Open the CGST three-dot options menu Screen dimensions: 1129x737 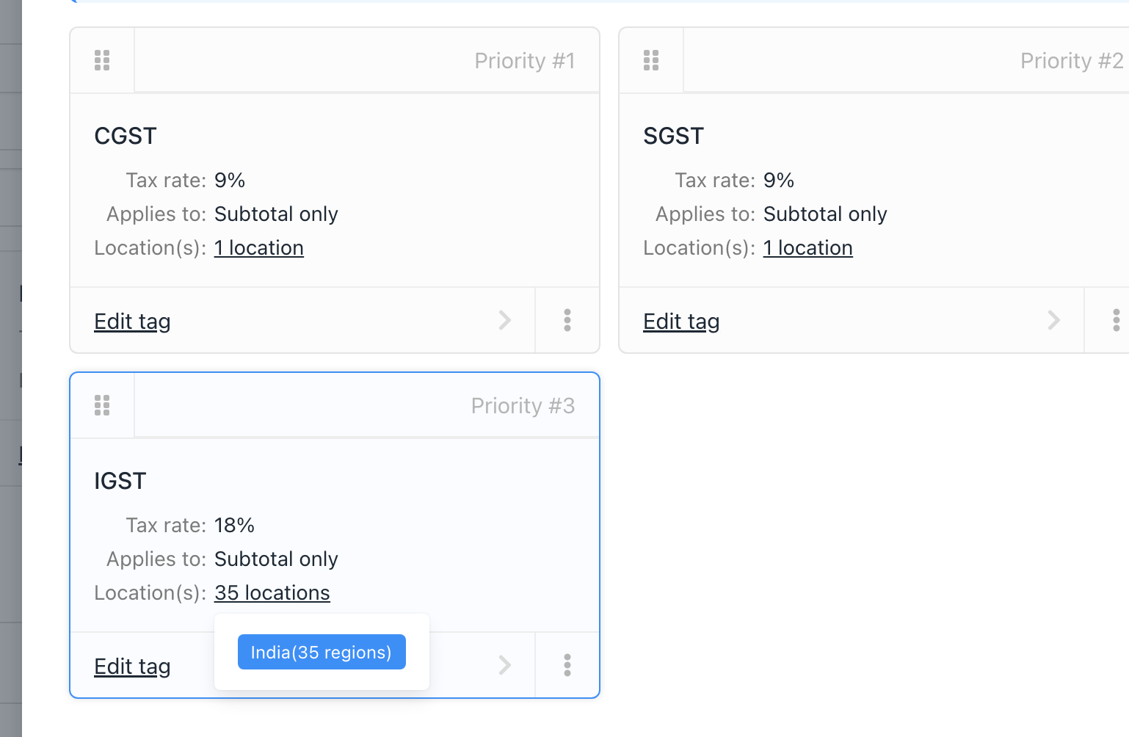[x=567, y=320]
